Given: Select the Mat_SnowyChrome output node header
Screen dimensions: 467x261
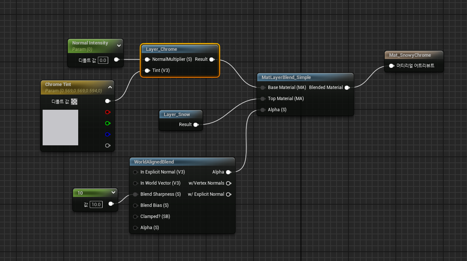Looking at the screenshot, I should tap(410, 55).
